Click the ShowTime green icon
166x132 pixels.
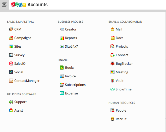click(x=113, y=89)
